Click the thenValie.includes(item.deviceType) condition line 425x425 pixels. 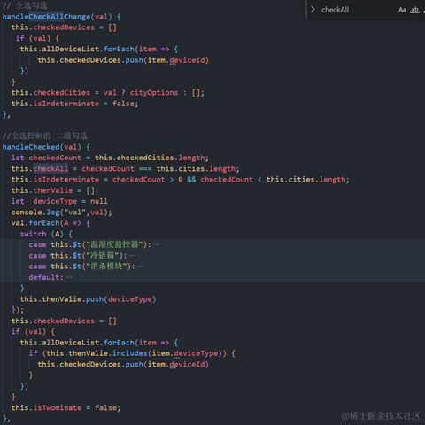click(x=132, y=353)
